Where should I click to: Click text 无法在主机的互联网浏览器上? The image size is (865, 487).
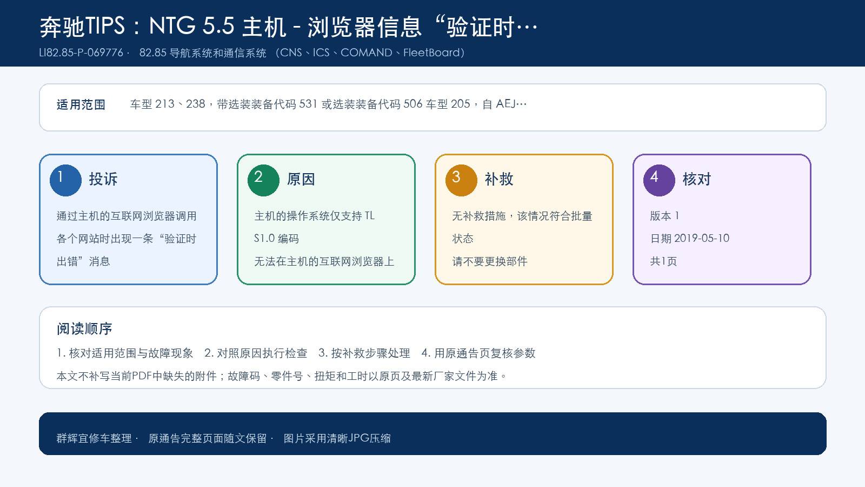click(x=324, y=261)
